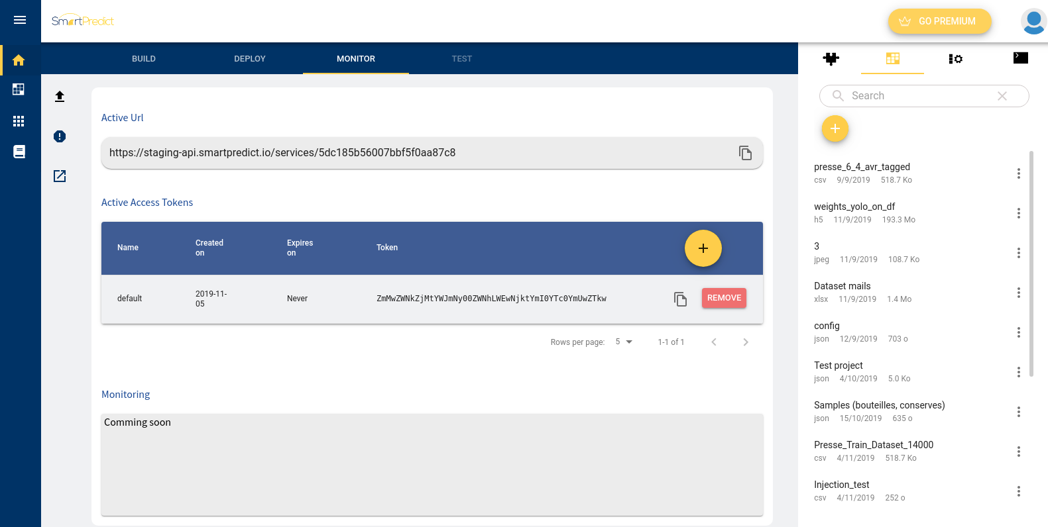Screen dimensions: 1048x527
Task: Click the upload arrow icon
Action: pos(60,97)
